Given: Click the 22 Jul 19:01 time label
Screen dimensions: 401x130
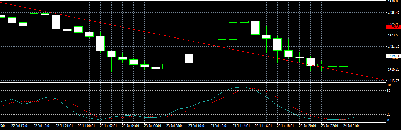Looking at the screenshot, I should point(43,126).
